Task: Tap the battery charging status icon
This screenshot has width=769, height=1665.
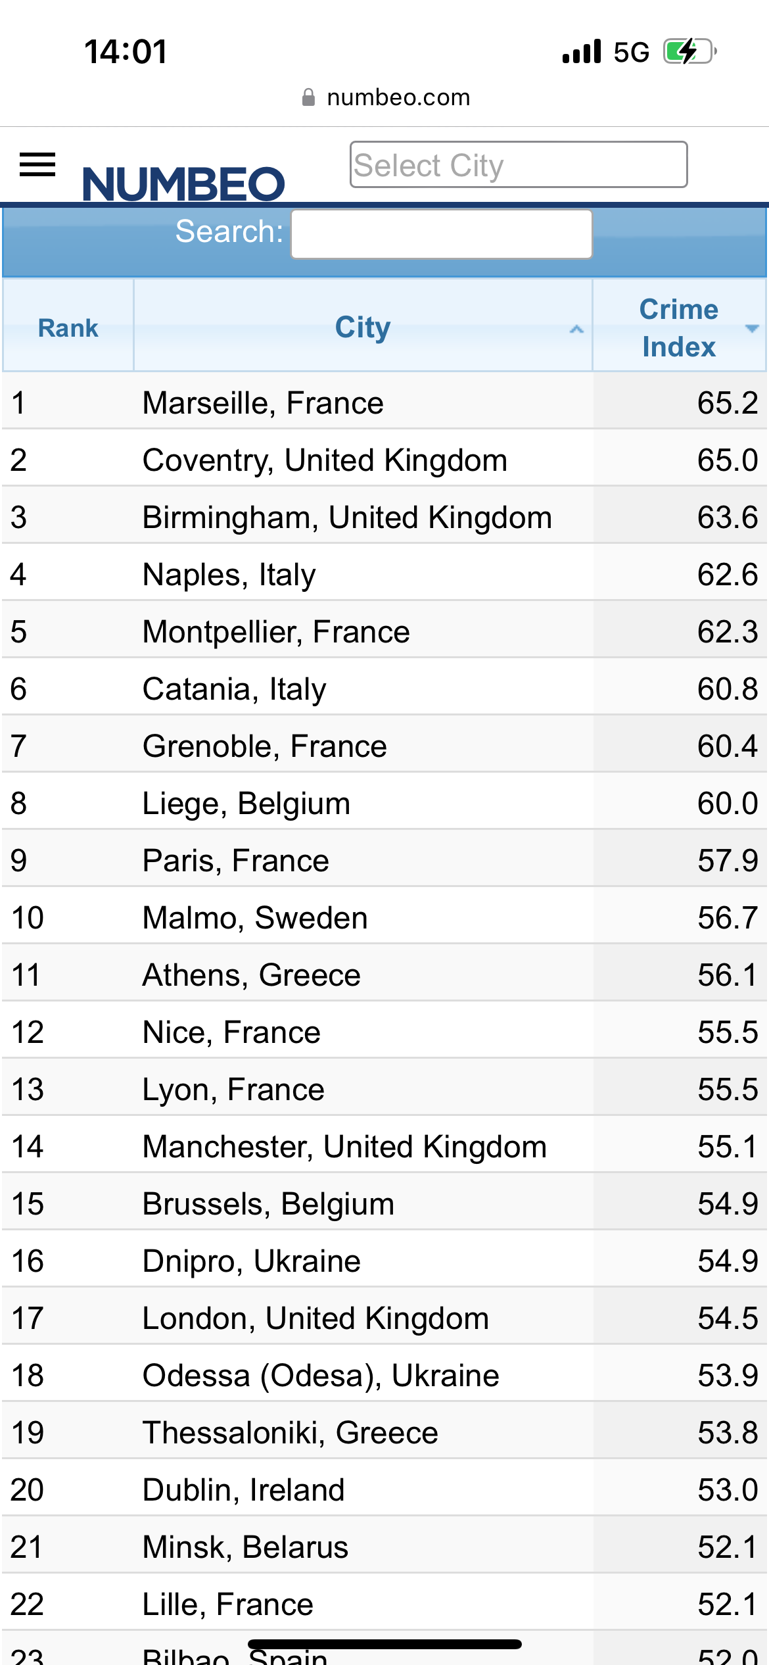Action: 689,51
